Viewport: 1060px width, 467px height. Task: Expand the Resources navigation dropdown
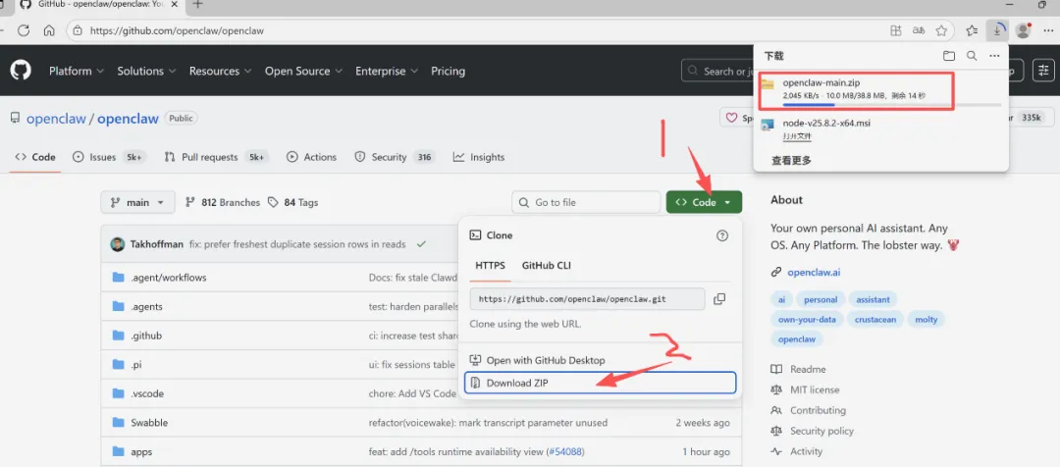click(221, 71)
